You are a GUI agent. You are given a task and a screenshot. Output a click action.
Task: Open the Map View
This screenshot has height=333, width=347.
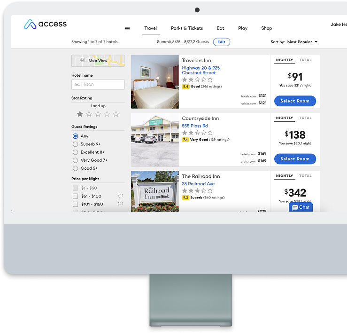coord(98,61)
